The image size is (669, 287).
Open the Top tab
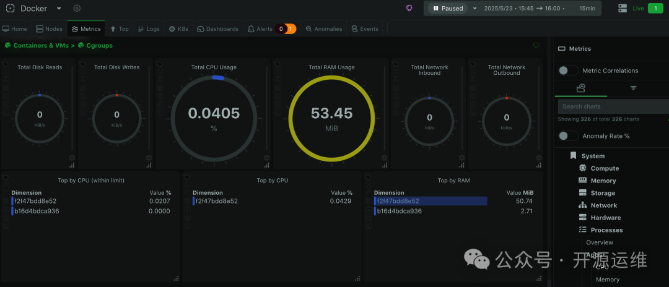coord(120,29)
